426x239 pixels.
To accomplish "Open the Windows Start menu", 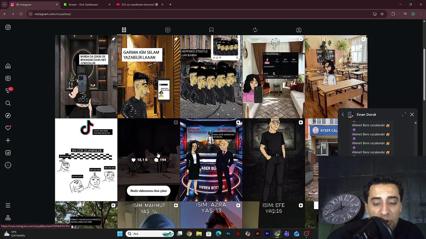I will click(120, 234).
